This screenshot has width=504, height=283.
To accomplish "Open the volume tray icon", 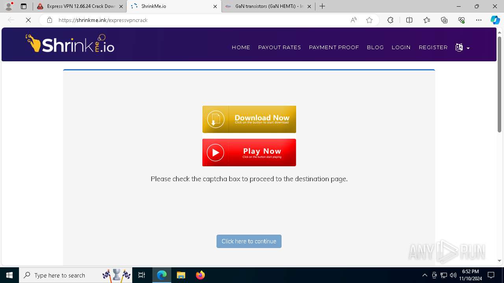I will (x=453, y=275).
